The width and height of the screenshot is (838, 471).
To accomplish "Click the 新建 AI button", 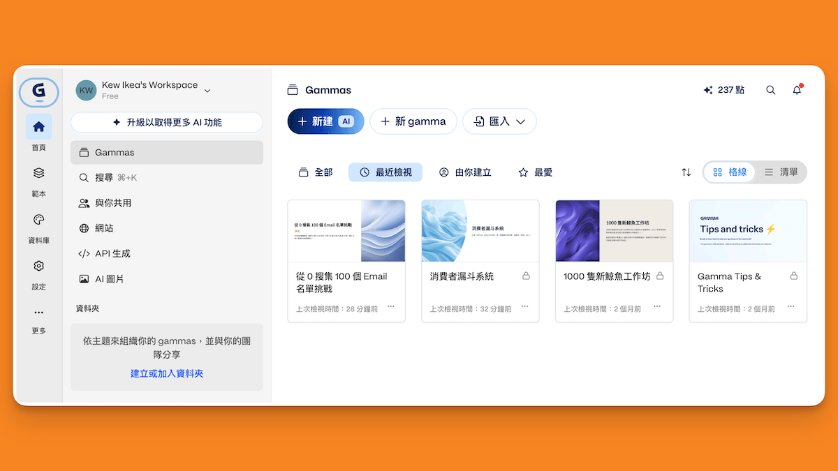I will 325,121.
